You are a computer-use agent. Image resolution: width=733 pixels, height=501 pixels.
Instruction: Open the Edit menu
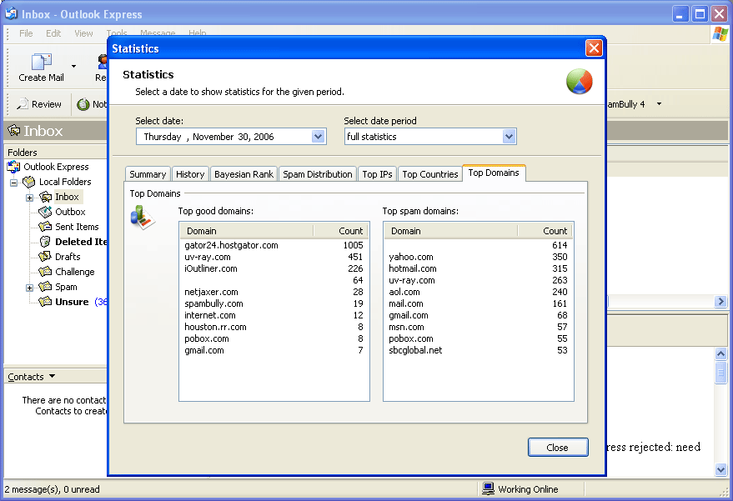[53, 33]
